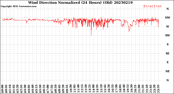Click the SE axis label
The width and height of the screenshot is (174, 94).
pos(167,53)
